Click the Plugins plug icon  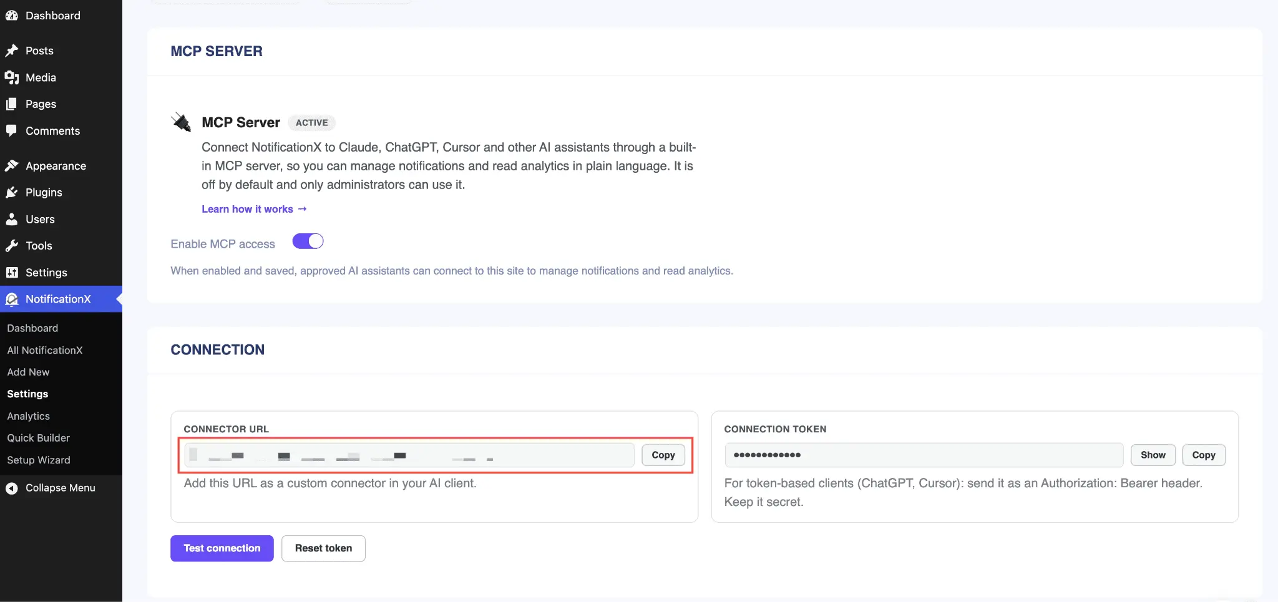tap(11, 193)
